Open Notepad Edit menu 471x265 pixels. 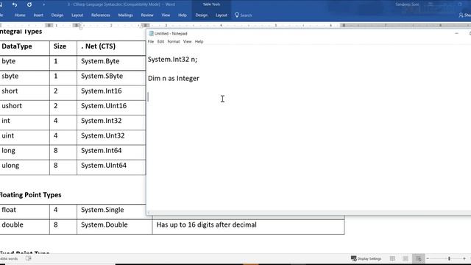160,41
